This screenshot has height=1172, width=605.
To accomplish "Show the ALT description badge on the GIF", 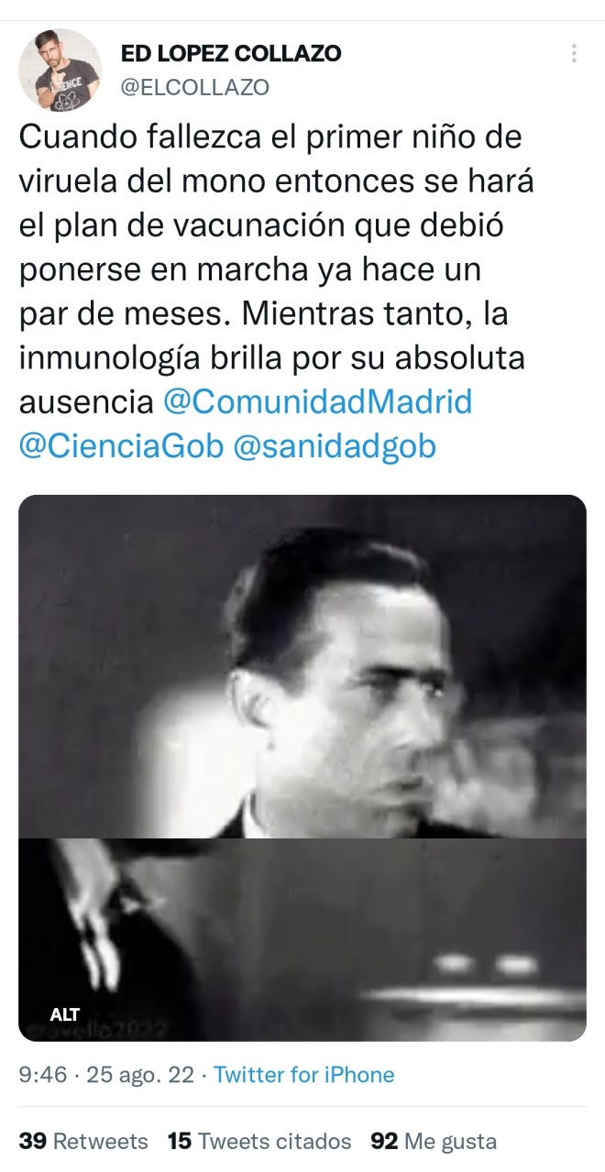I will [x=65, y=1014].
